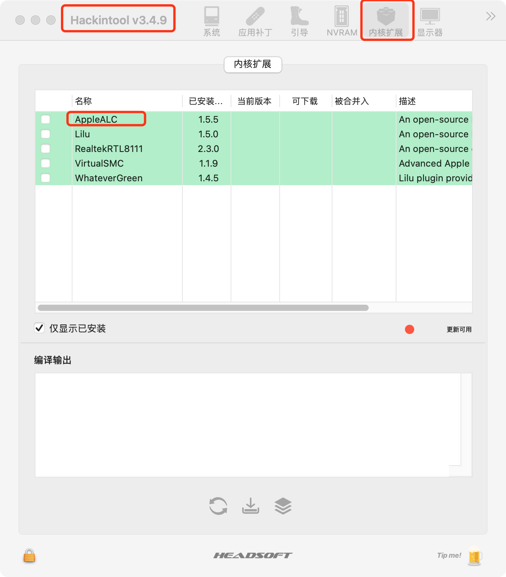Sort by 被合并入 column header
The height and width of the screenshot is (577, 506).
(364, 101)
